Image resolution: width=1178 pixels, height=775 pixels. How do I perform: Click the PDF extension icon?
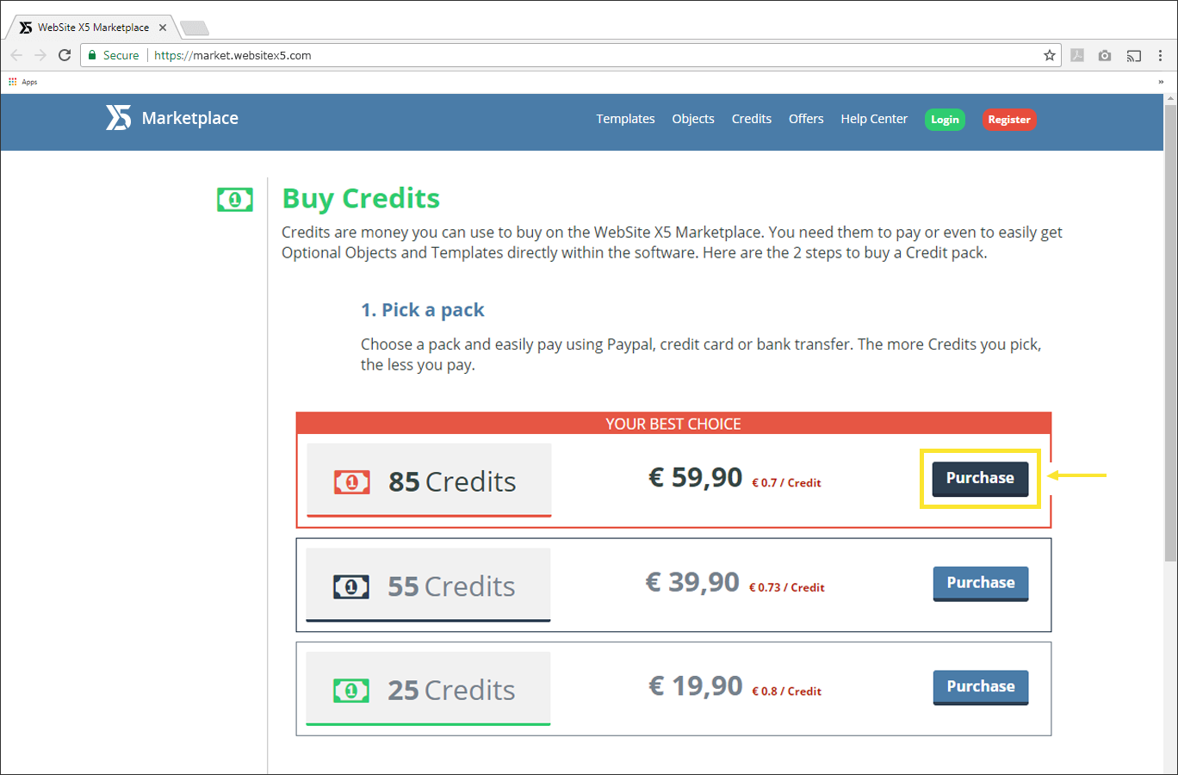(1077, 55)
